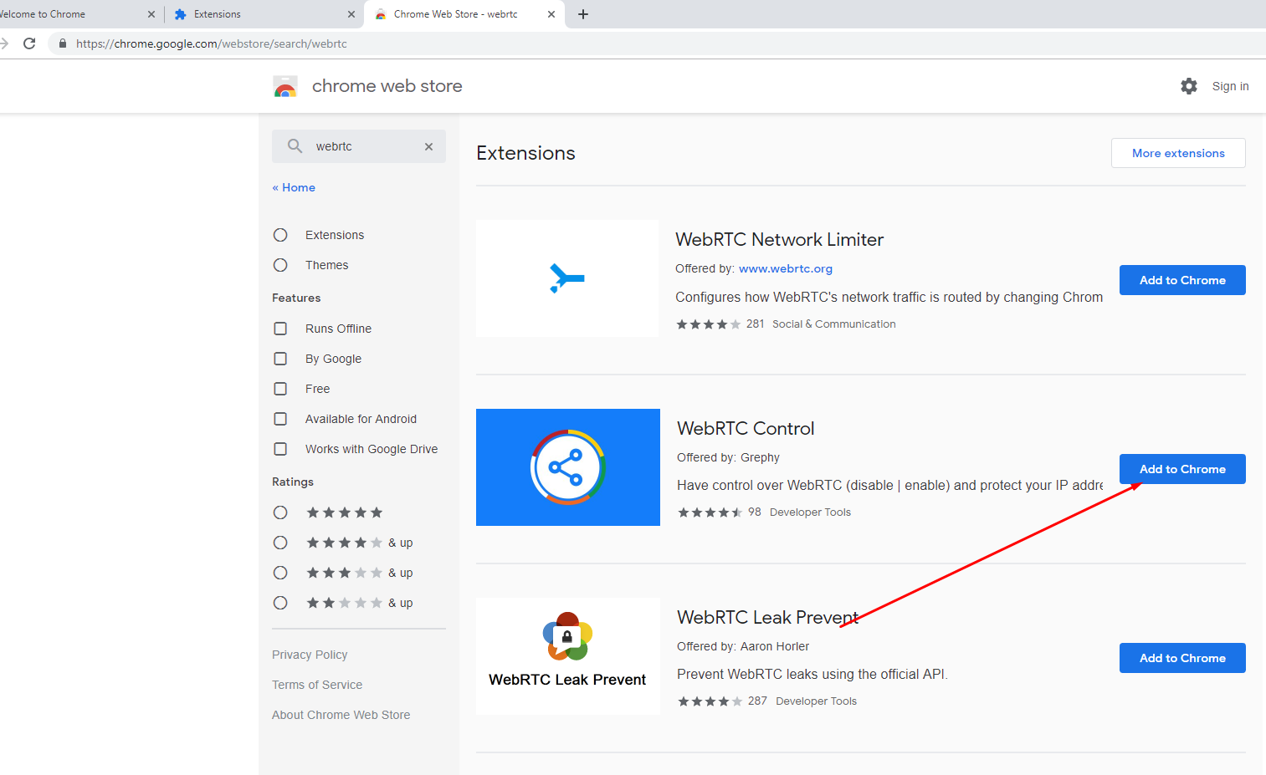Click the Chrome Web Store logo
The width and height of the screenshot is (1266, 775).
(285, 87)
